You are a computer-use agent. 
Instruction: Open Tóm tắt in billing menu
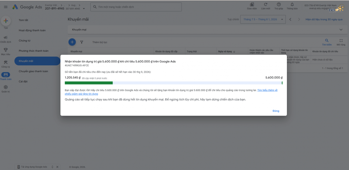click(x=23, y=20)
